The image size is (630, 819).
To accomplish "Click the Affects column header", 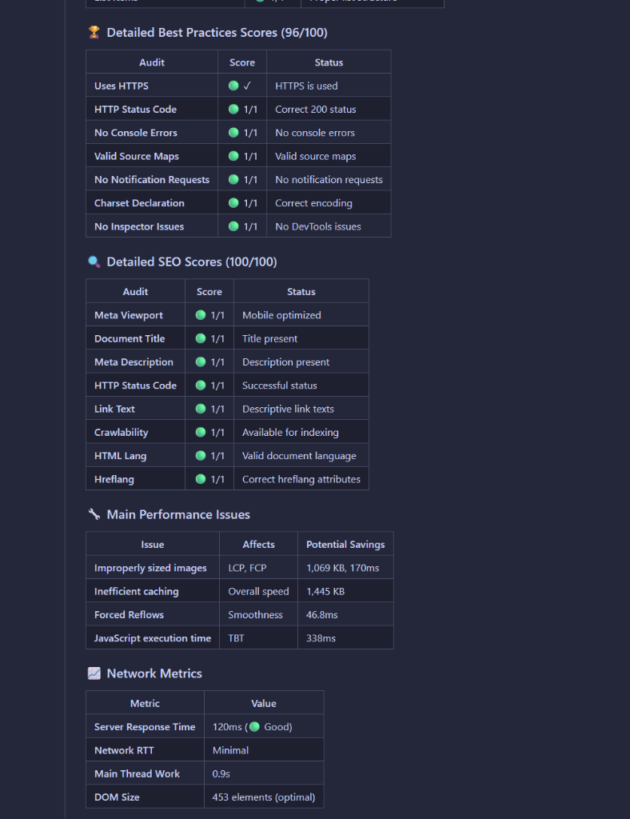I will (258, 545).
